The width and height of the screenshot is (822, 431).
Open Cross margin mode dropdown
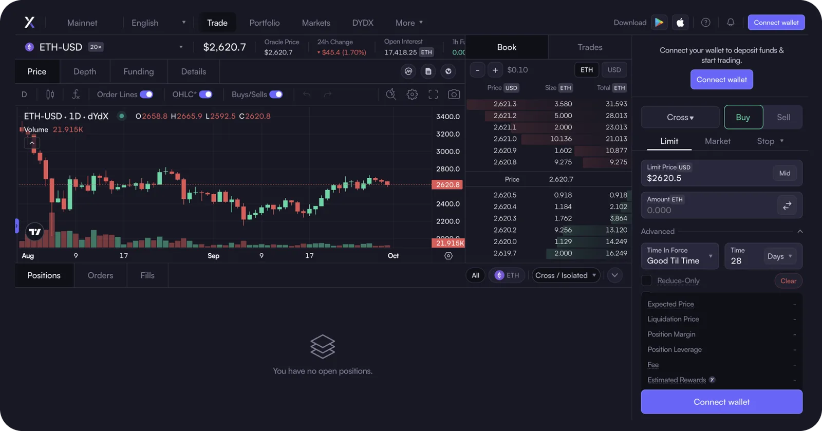[x=680, y=117]
